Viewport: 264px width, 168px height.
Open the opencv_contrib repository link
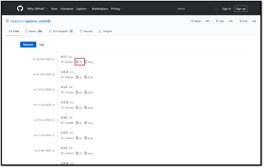38,21
